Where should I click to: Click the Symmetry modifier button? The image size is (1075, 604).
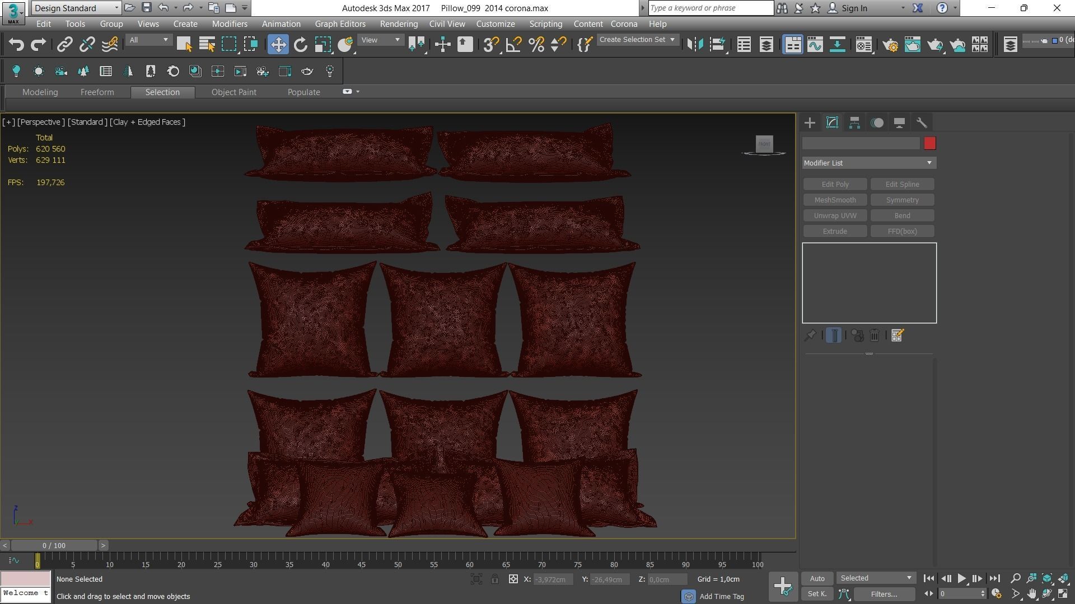902,200
